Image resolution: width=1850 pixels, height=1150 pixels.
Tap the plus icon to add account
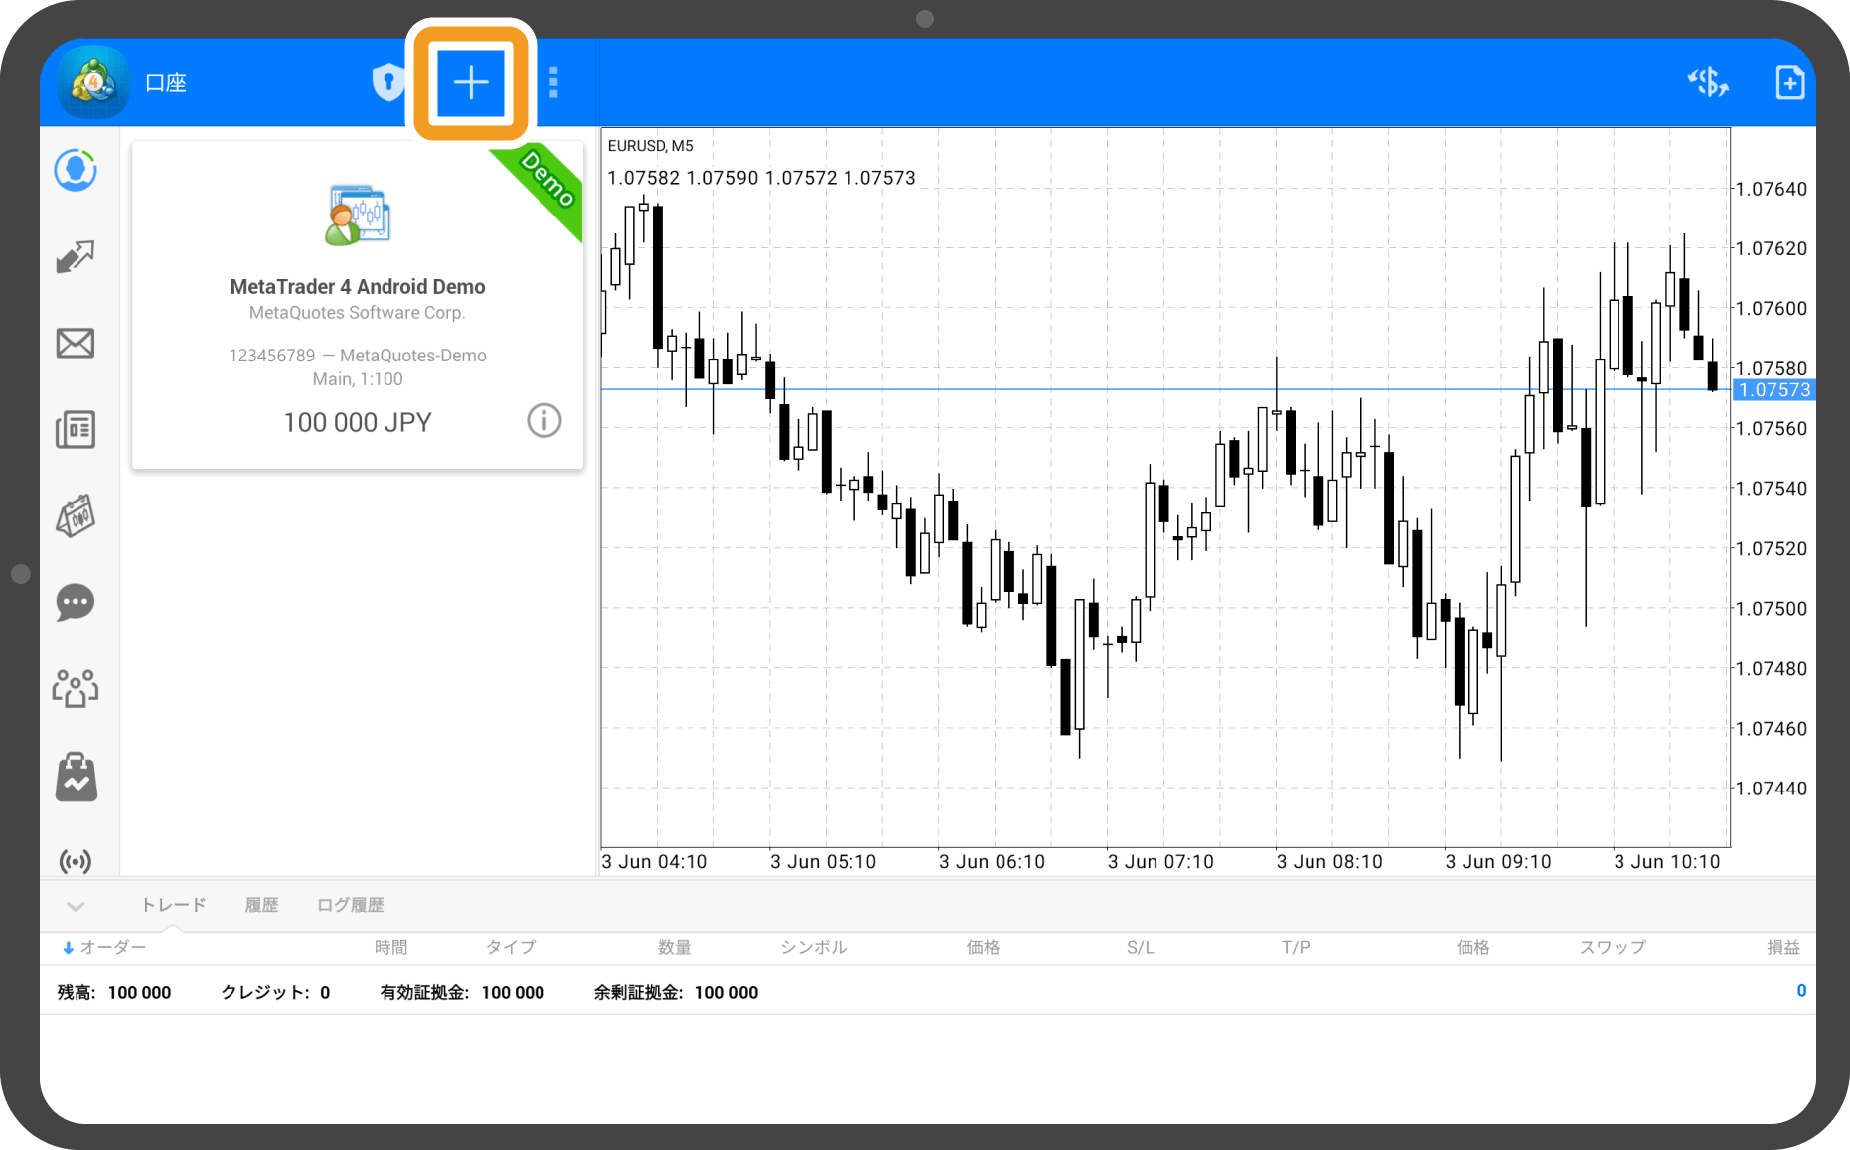tap(471, 82)
